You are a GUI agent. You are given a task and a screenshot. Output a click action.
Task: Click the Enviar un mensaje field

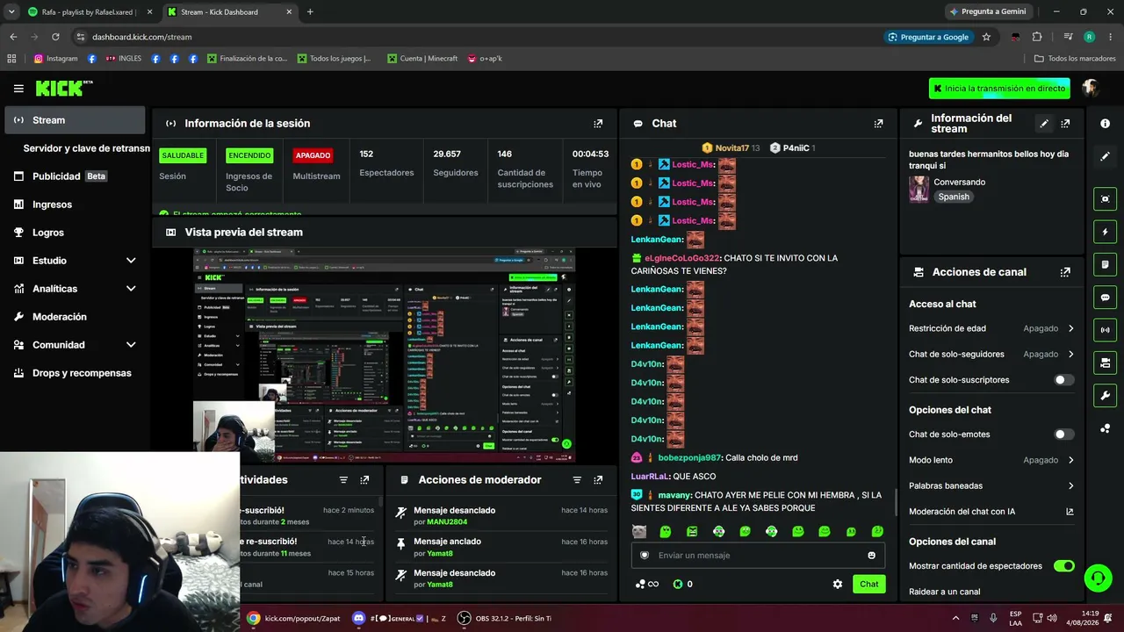[x=757, y=555]
